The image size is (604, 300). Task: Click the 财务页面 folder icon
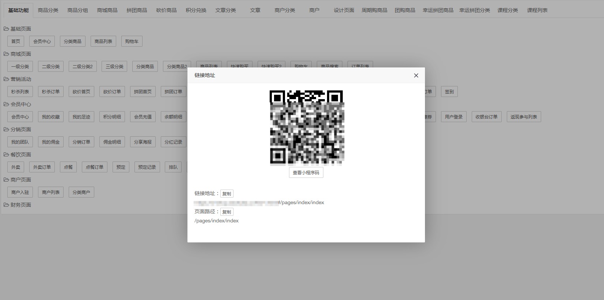coord(6,205)
